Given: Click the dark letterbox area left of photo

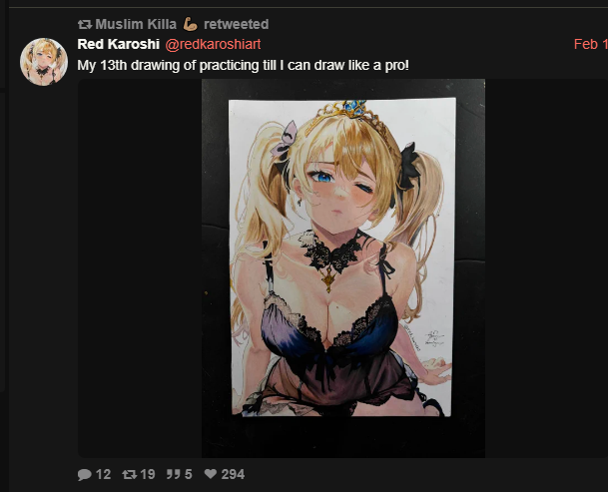Looking at the screenshot, I should click(x=140, y=268).
